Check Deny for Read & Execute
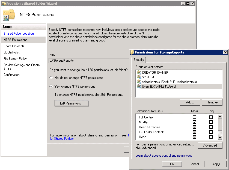 tap(211, 127)
